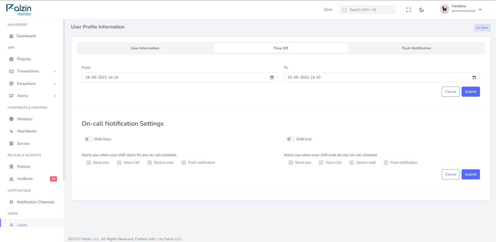Submit the Time Off date range
The height and width of the screenshot is (242, 496).
coord(471,92)
